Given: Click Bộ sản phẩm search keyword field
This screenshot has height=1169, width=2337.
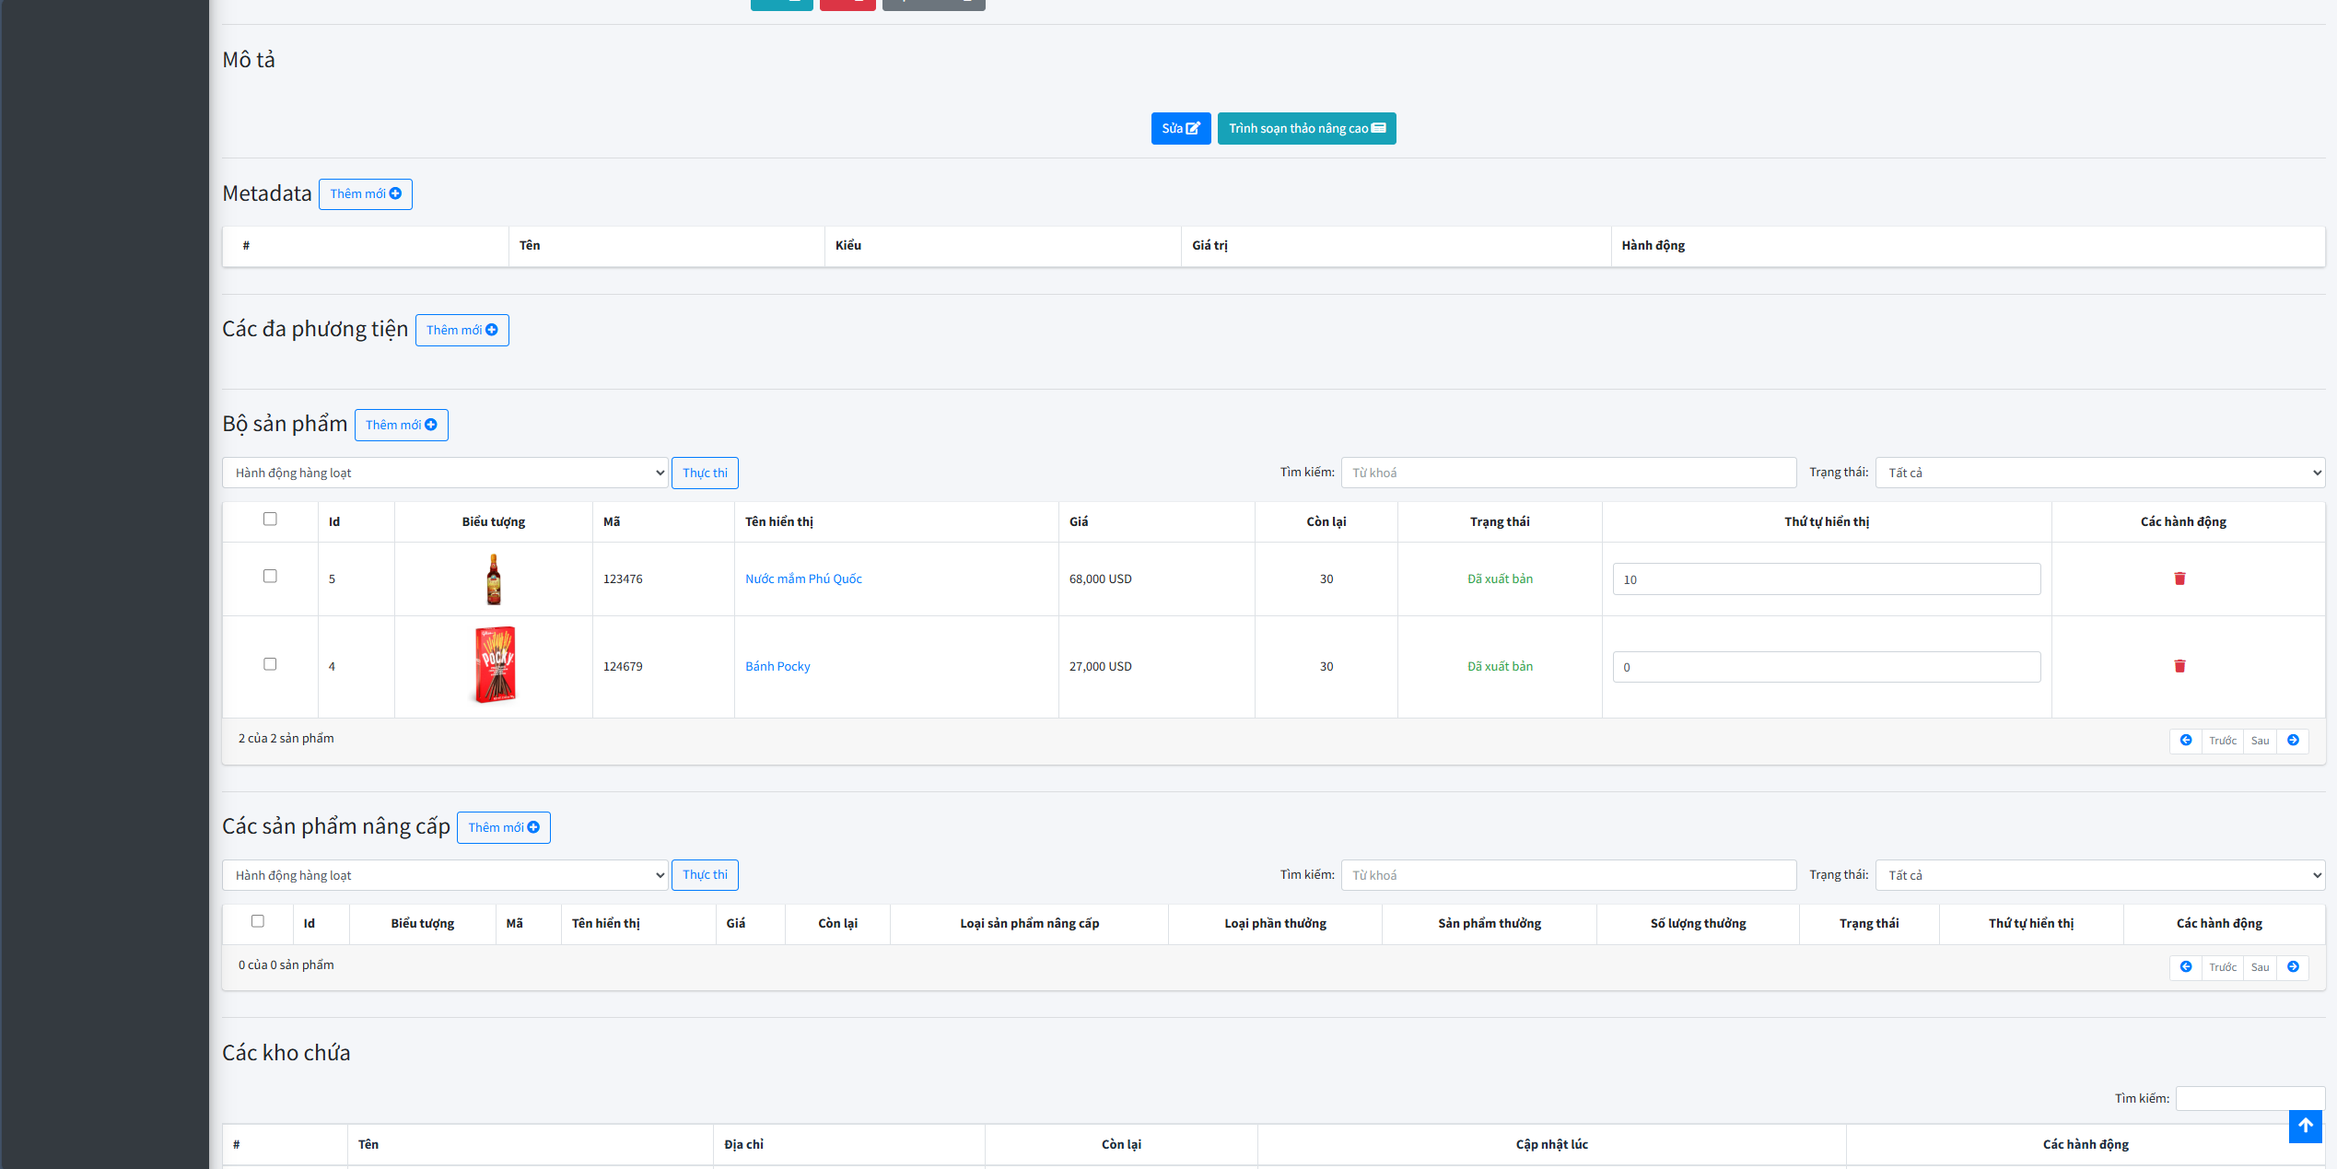Looking at the screenshot, I should coord(1568,473).
